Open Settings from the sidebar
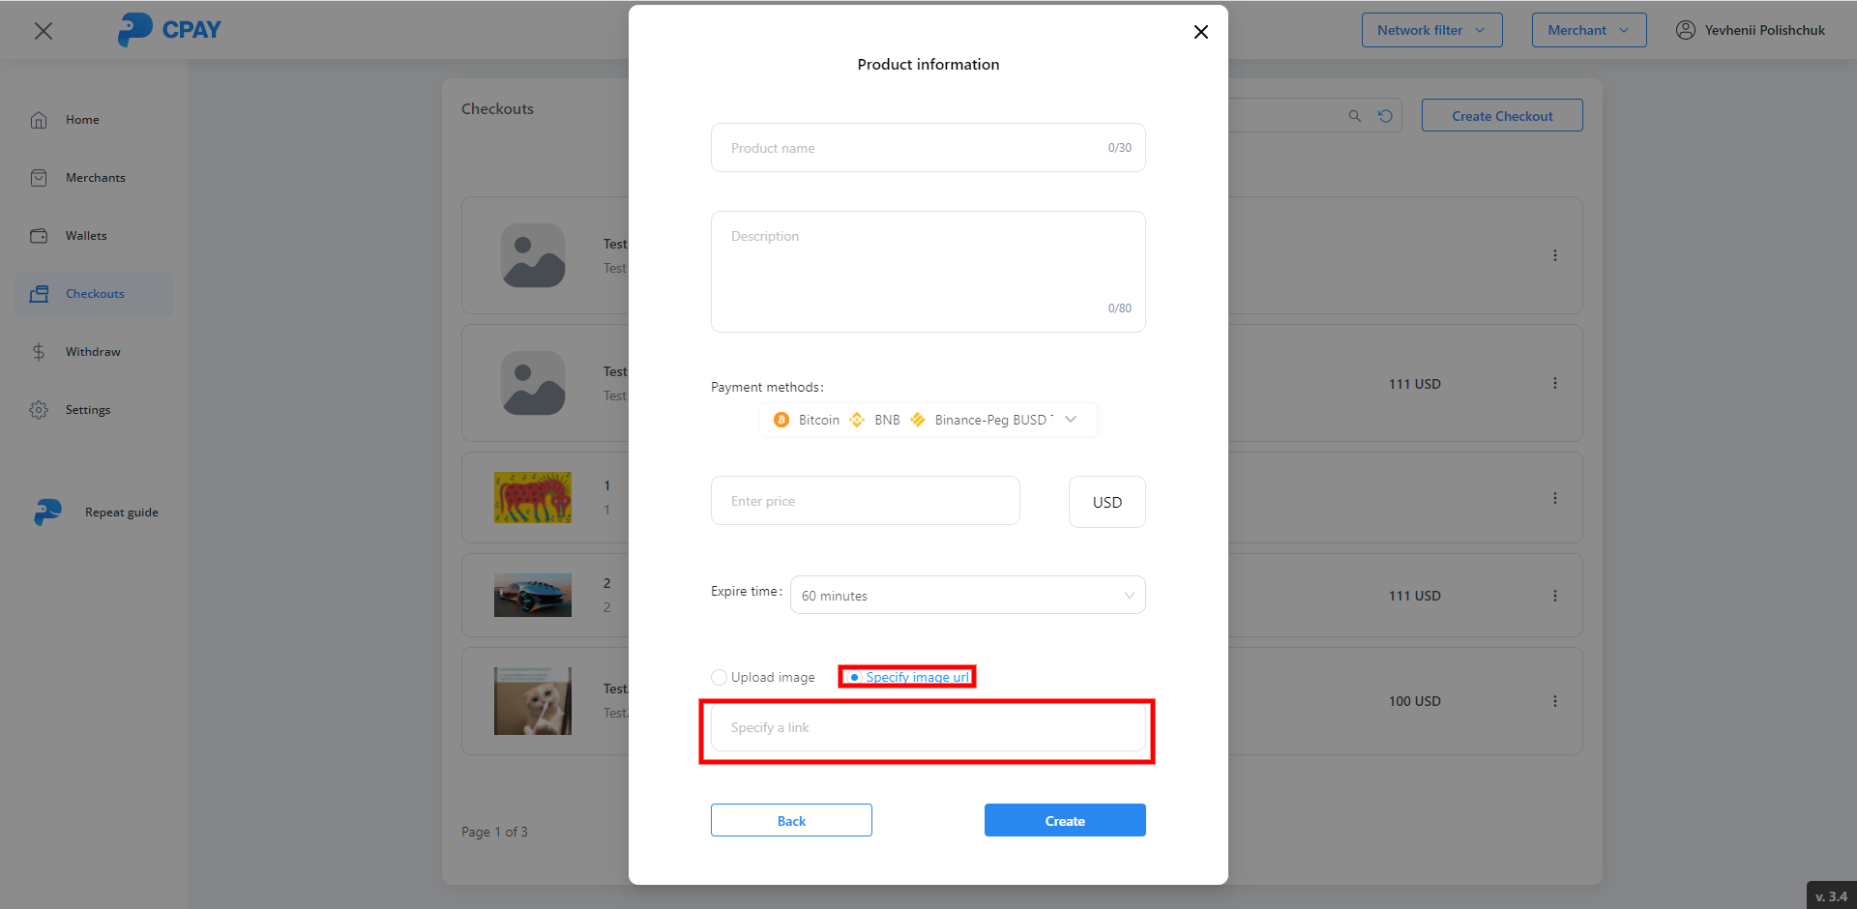The width and height of the screenshot is (1857, 909). 87,410
